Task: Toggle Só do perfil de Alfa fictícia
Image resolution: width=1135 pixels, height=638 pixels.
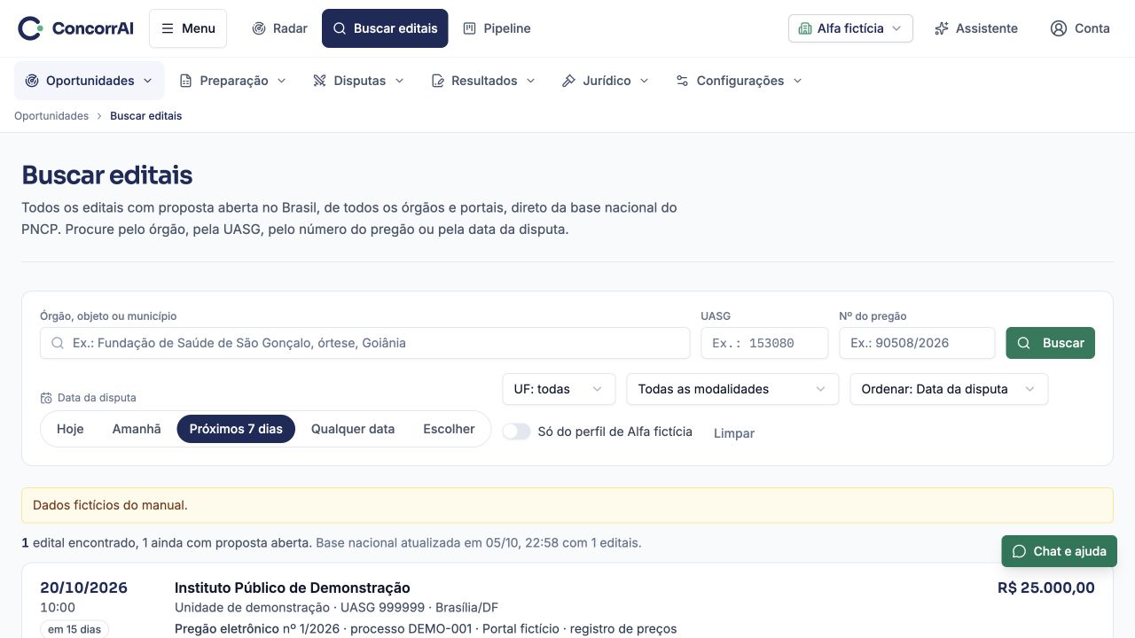Action: [x=516, y=432]
